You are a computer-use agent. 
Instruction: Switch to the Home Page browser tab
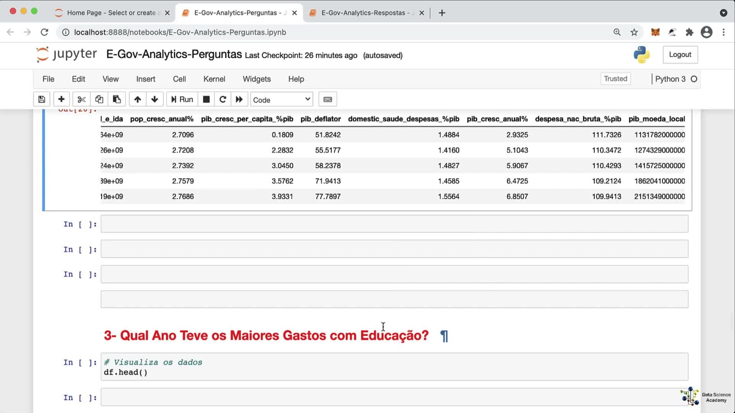pyautogui.click(x=111, y=13)
